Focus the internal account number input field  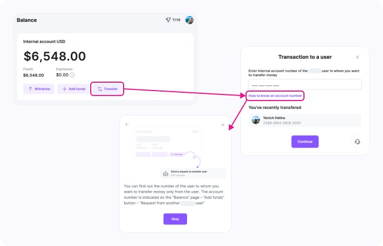point(305,84)
